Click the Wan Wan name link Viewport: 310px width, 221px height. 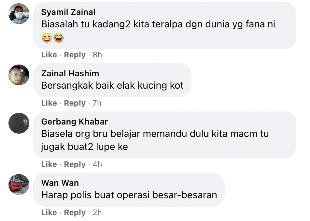point(60,183)
